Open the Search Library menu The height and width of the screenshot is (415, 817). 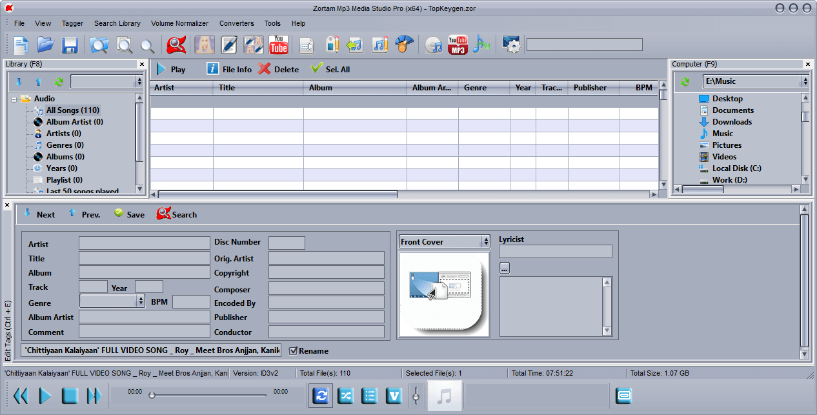pos(117,23)
